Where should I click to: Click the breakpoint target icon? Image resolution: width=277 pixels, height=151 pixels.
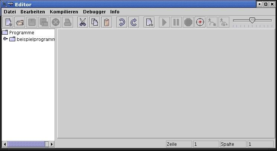[x=200, y=22]
